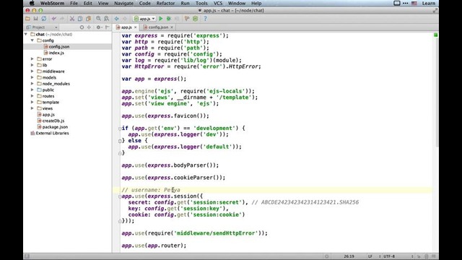The height and width of the screenshot is (260, 462).
Task: Expand the middleware folder
Action: (32, 71)
